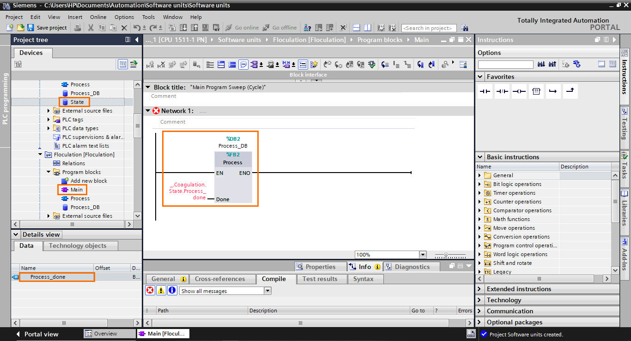The height and width of the screenshot is (341, 631).
Task: Toggle free-form comments in the LAD editor
Action: tap(243, 64)
